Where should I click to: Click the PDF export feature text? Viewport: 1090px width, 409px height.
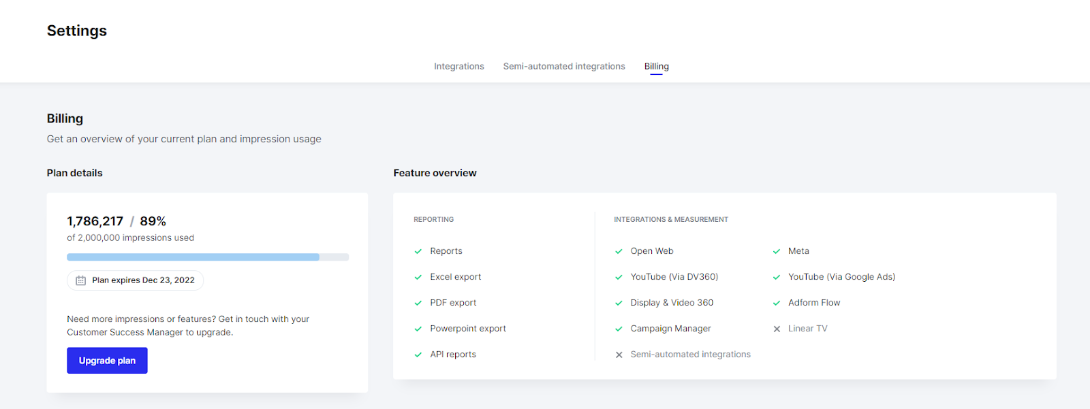click(453, 303)
